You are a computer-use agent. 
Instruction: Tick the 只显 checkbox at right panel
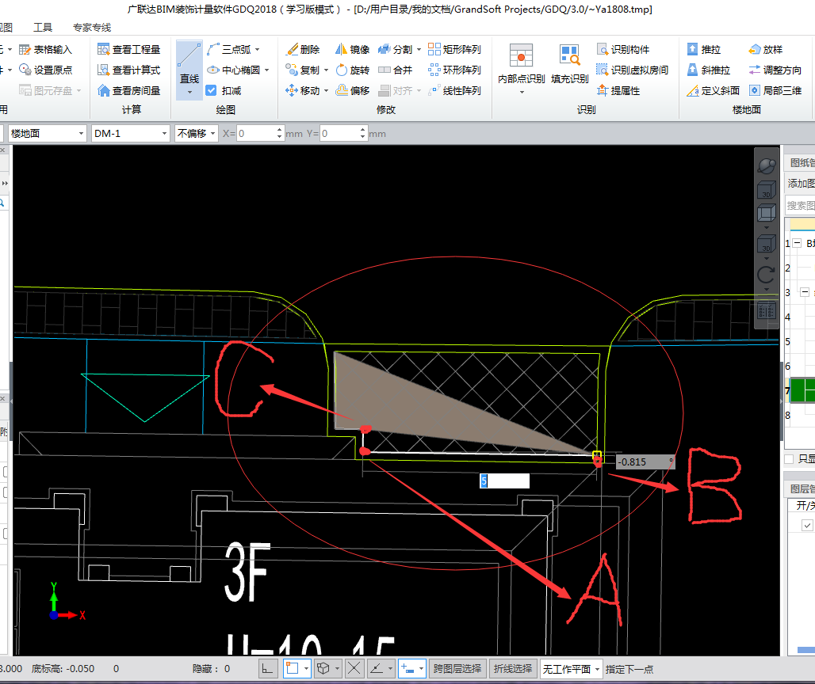click(x=789, y=458)
